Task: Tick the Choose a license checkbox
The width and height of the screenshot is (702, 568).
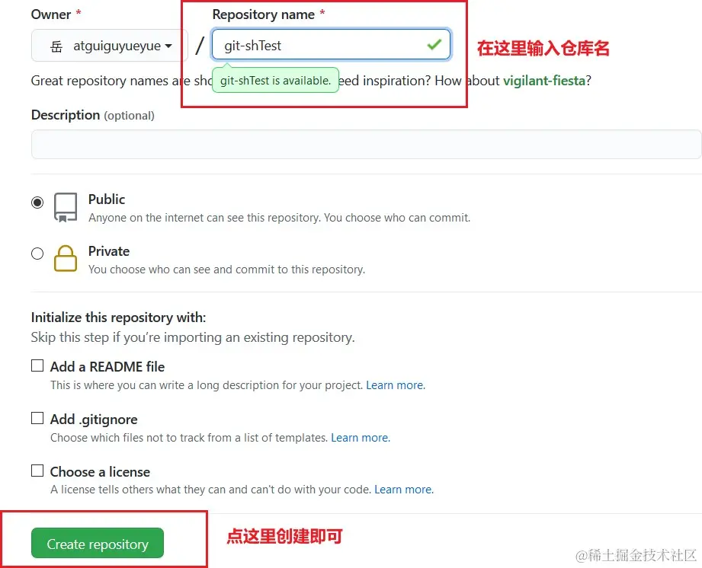Action: coord(37,471)
